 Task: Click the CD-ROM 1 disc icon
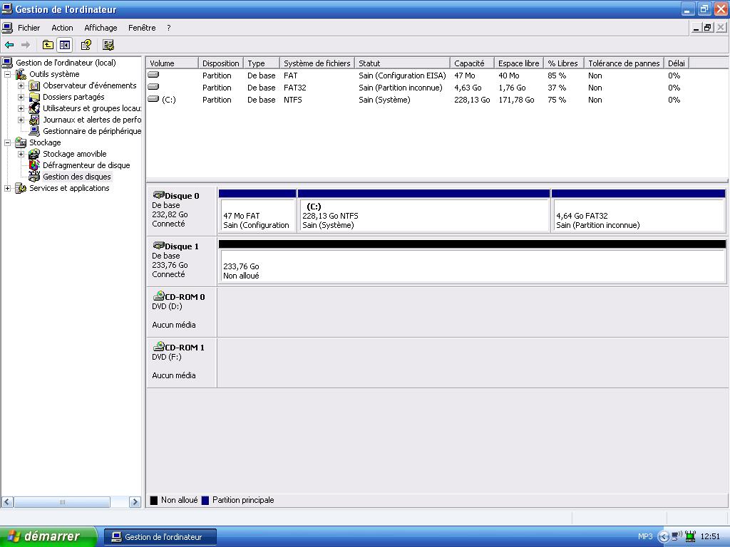[x=159, y=347]
